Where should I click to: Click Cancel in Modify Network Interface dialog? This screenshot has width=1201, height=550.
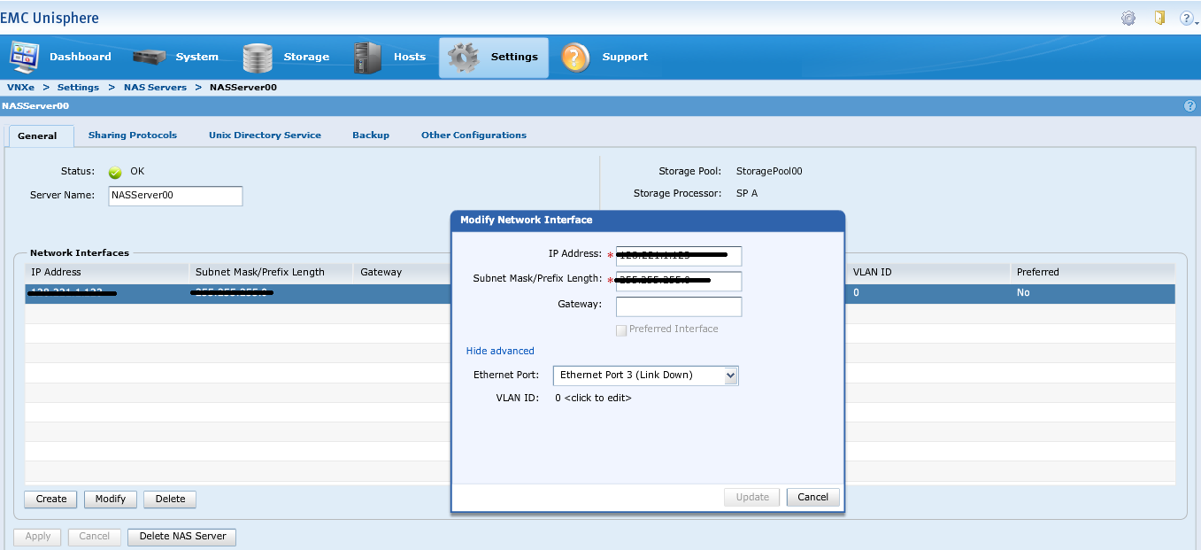tap(812, 497)
